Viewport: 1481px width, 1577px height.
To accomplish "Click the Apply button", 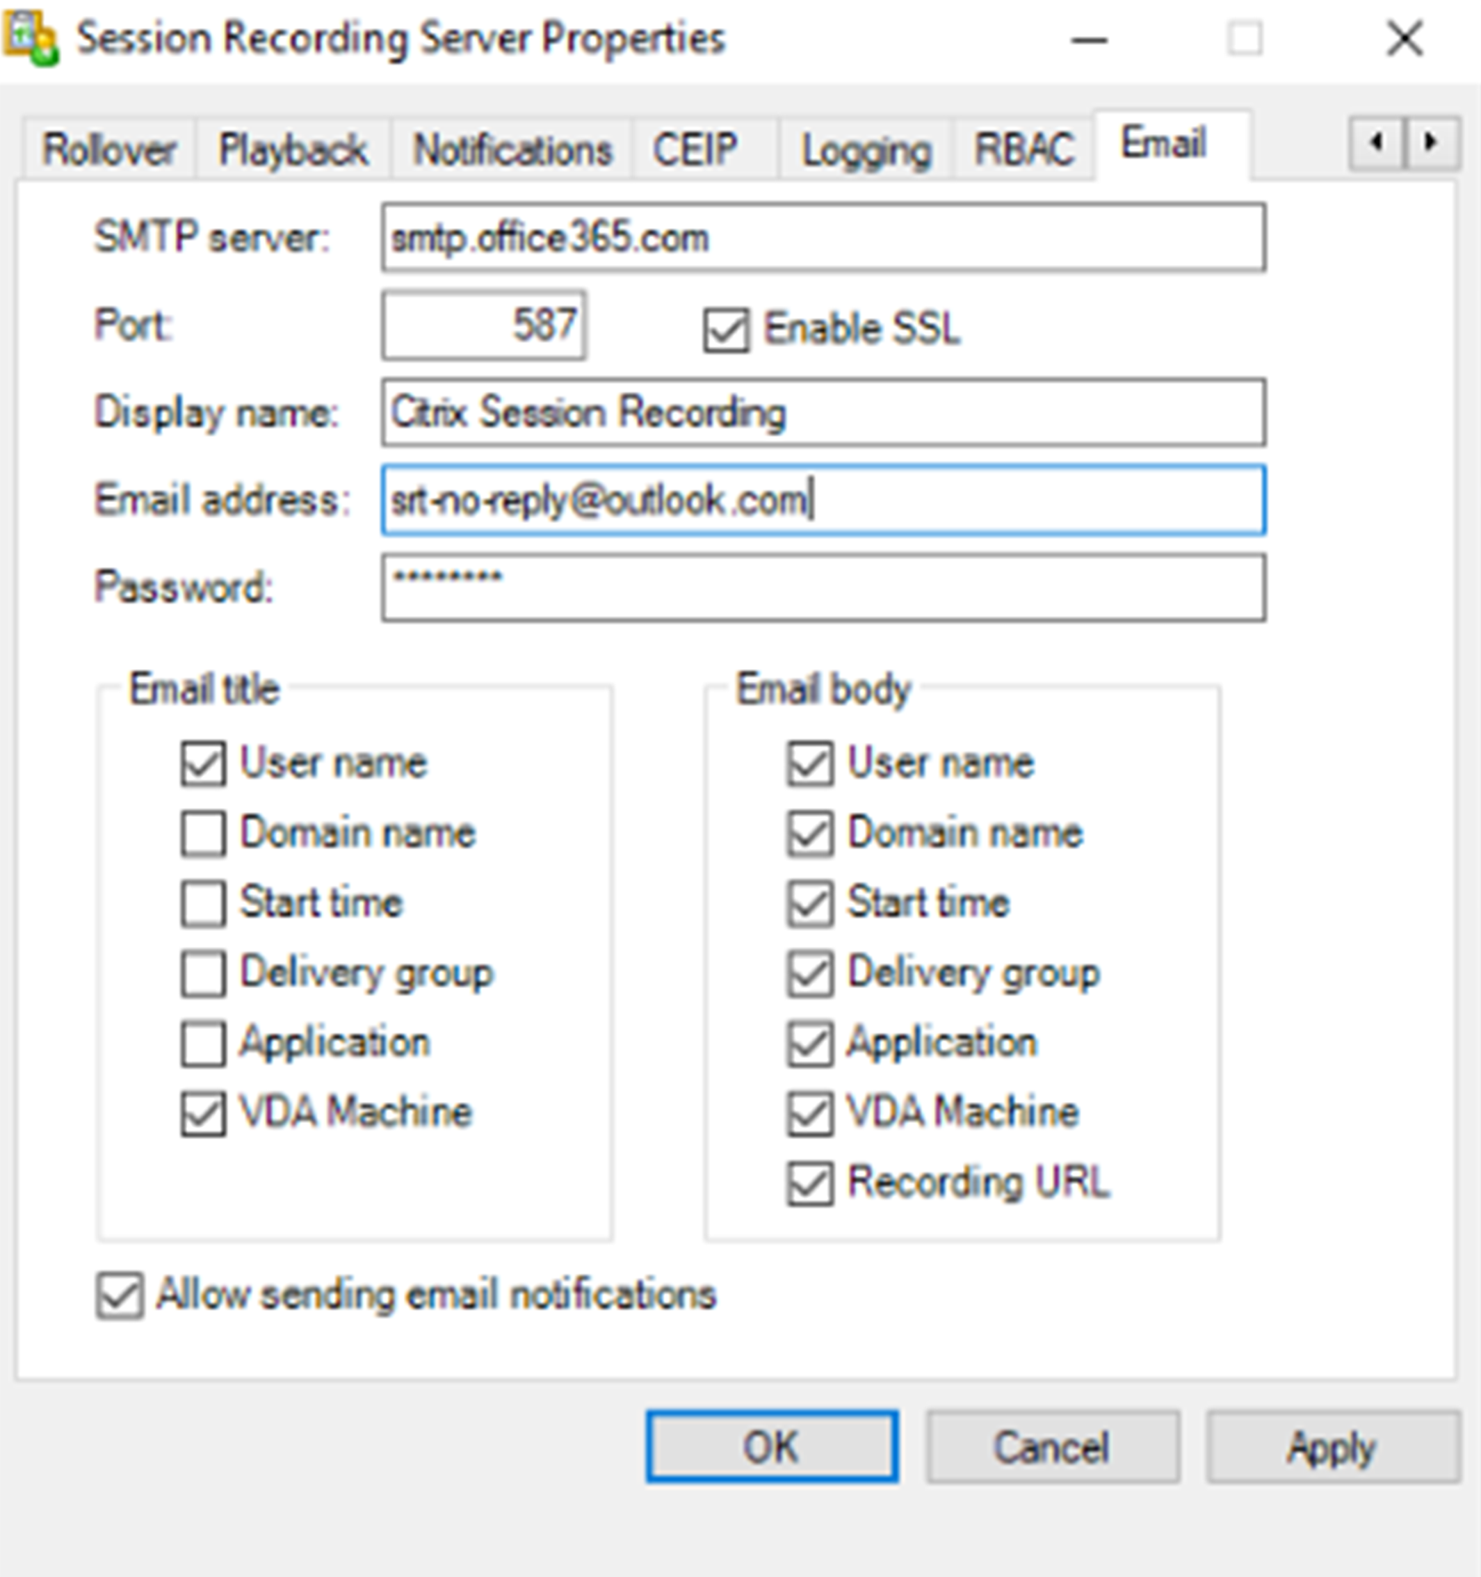I will [1332, 1447].
